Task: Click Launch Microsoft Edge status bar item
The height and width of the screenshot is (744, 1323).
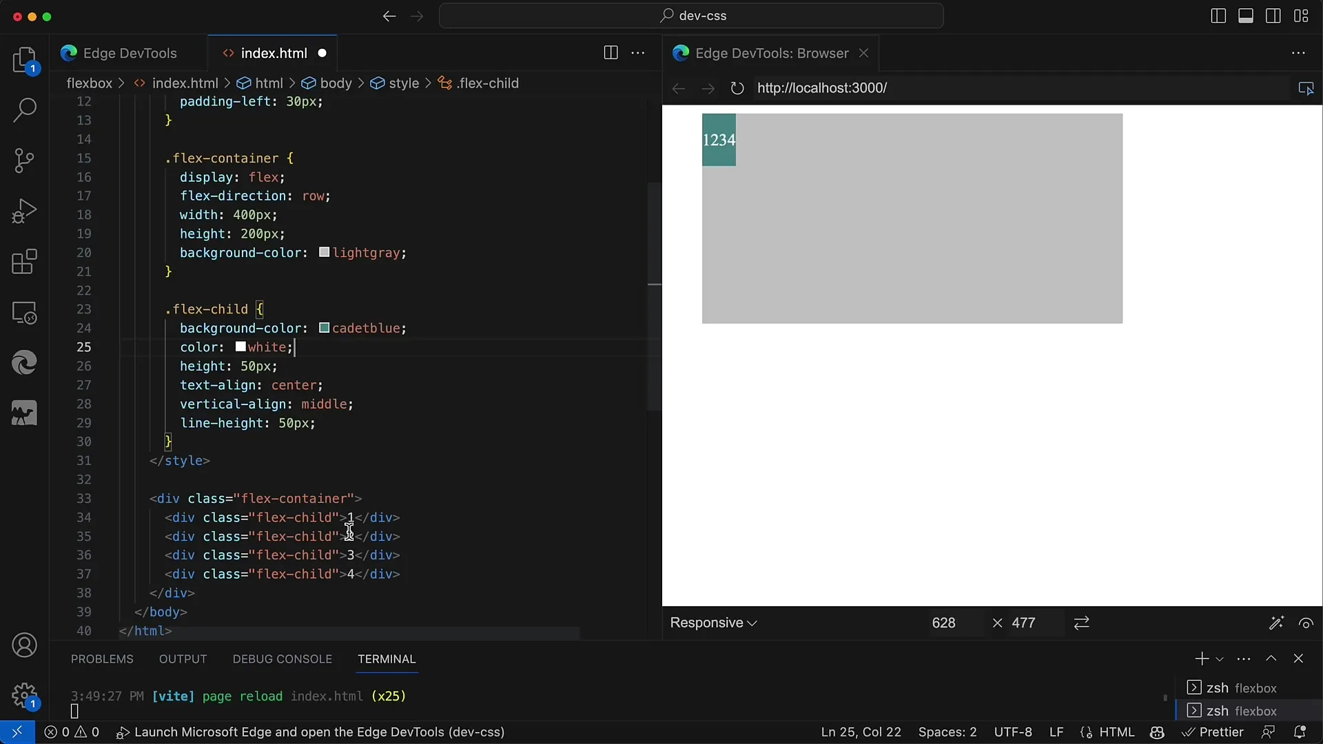Action: click(311, 732)
